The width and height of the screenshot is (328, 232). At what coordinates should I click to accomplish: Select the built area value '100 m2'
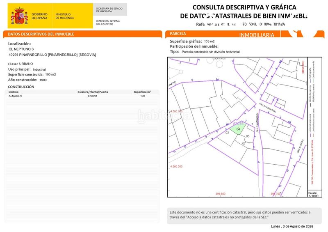50,74
